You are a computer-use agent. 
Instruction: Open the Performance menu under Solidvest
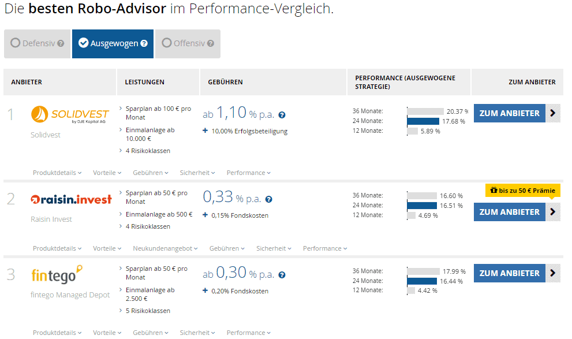(x=248, y=173)
